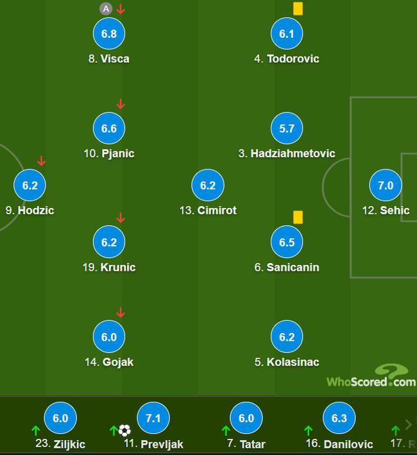This screenshot has height=455, width=417.
Task: Select Pjanic's 6.6 rating badge
Action: [109, 128]
